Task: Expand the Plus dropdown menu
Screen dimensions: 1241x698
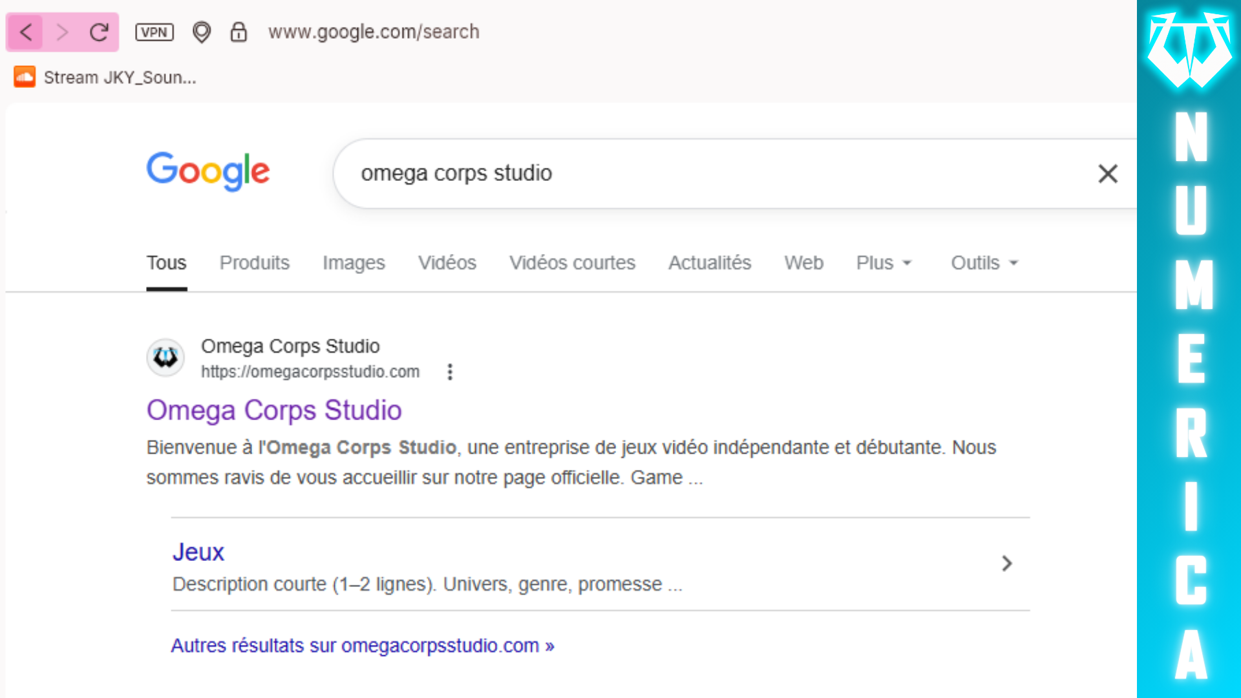Action: [884, 263]
